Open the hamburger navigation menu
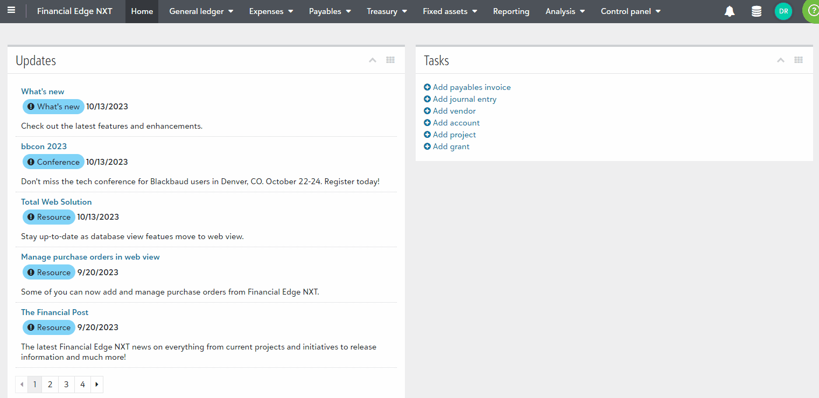 11,10
